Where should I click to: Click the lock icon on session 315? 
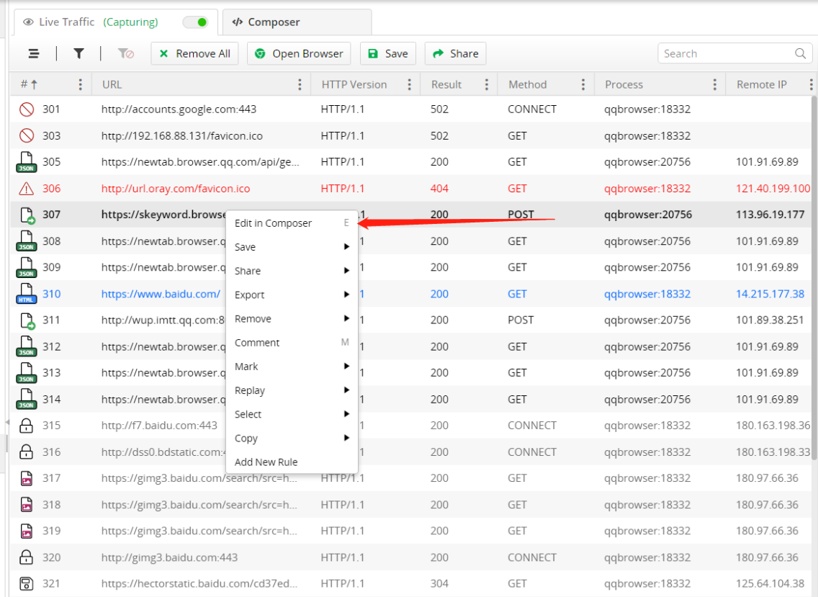[26, 426]
